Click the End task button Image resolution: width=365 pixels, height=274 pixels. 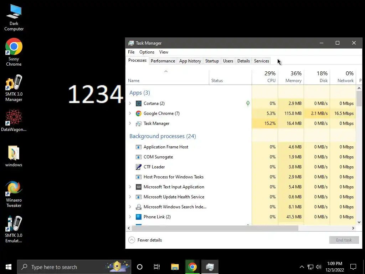click(x=344, y=240)
